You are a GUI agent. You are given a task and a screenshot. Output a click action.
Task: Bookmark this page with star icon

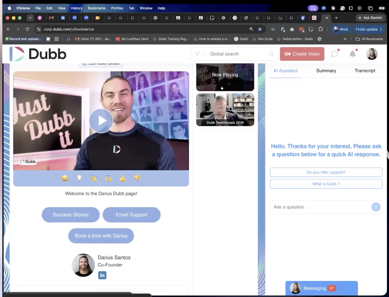click(260, 29)
